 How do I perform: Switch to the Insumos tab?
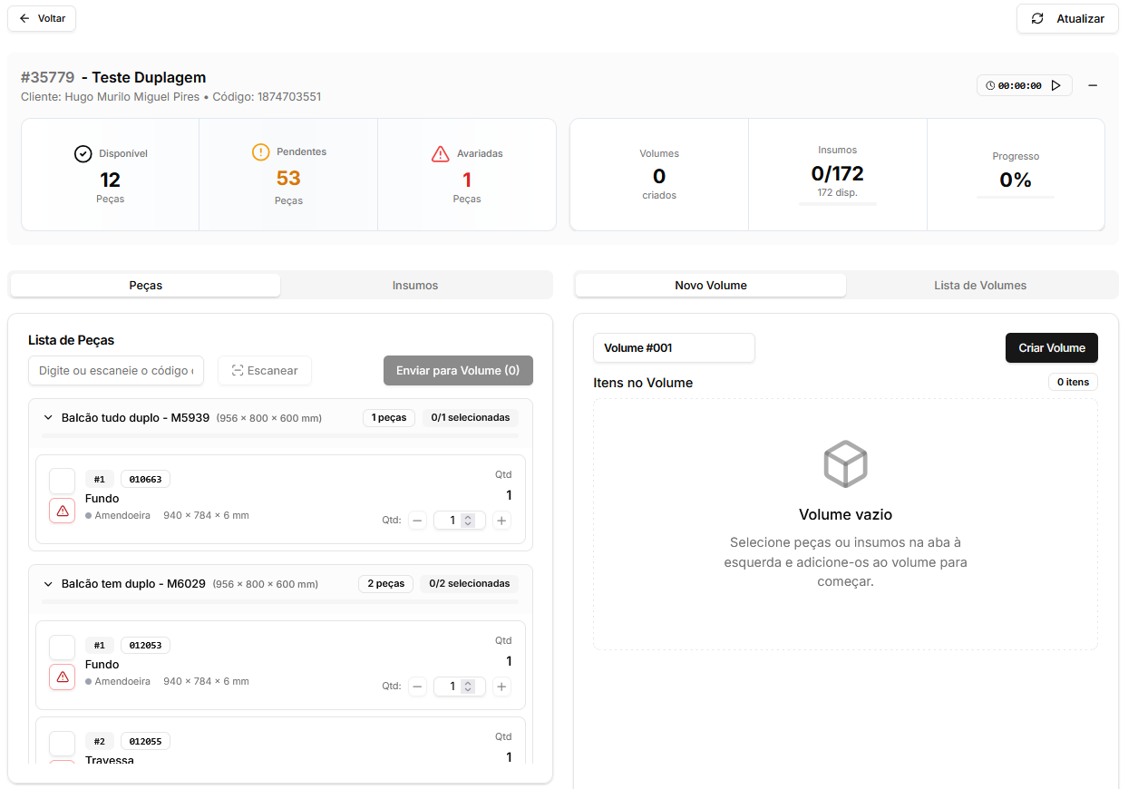tap(415, 286)
